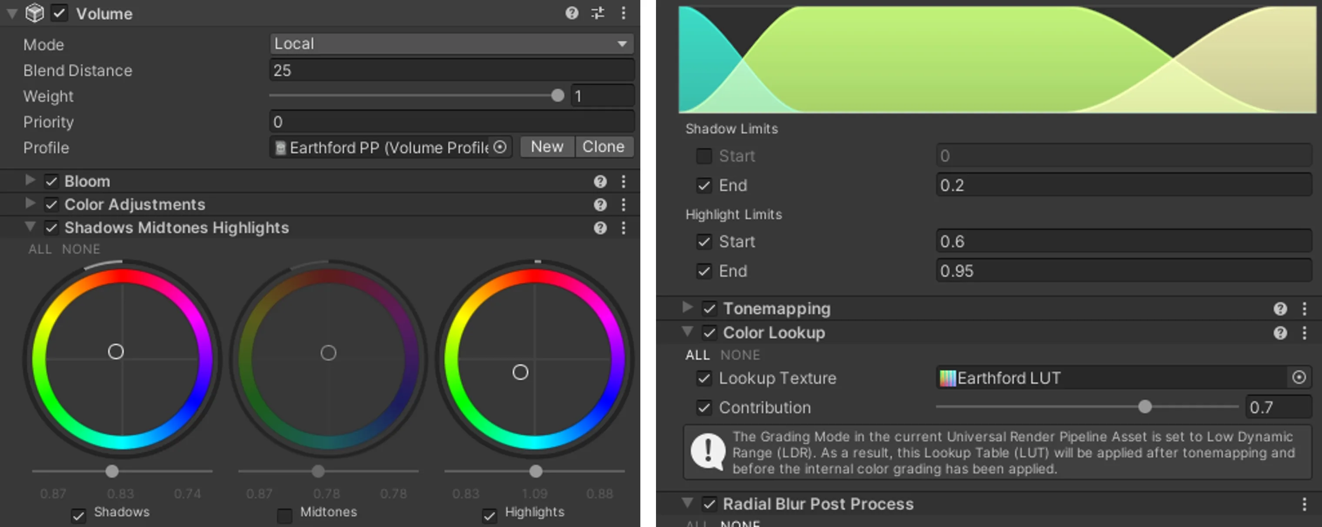Toggle Shadow Limits Start checkbox
1322x527 pixels.
point(703,156)
